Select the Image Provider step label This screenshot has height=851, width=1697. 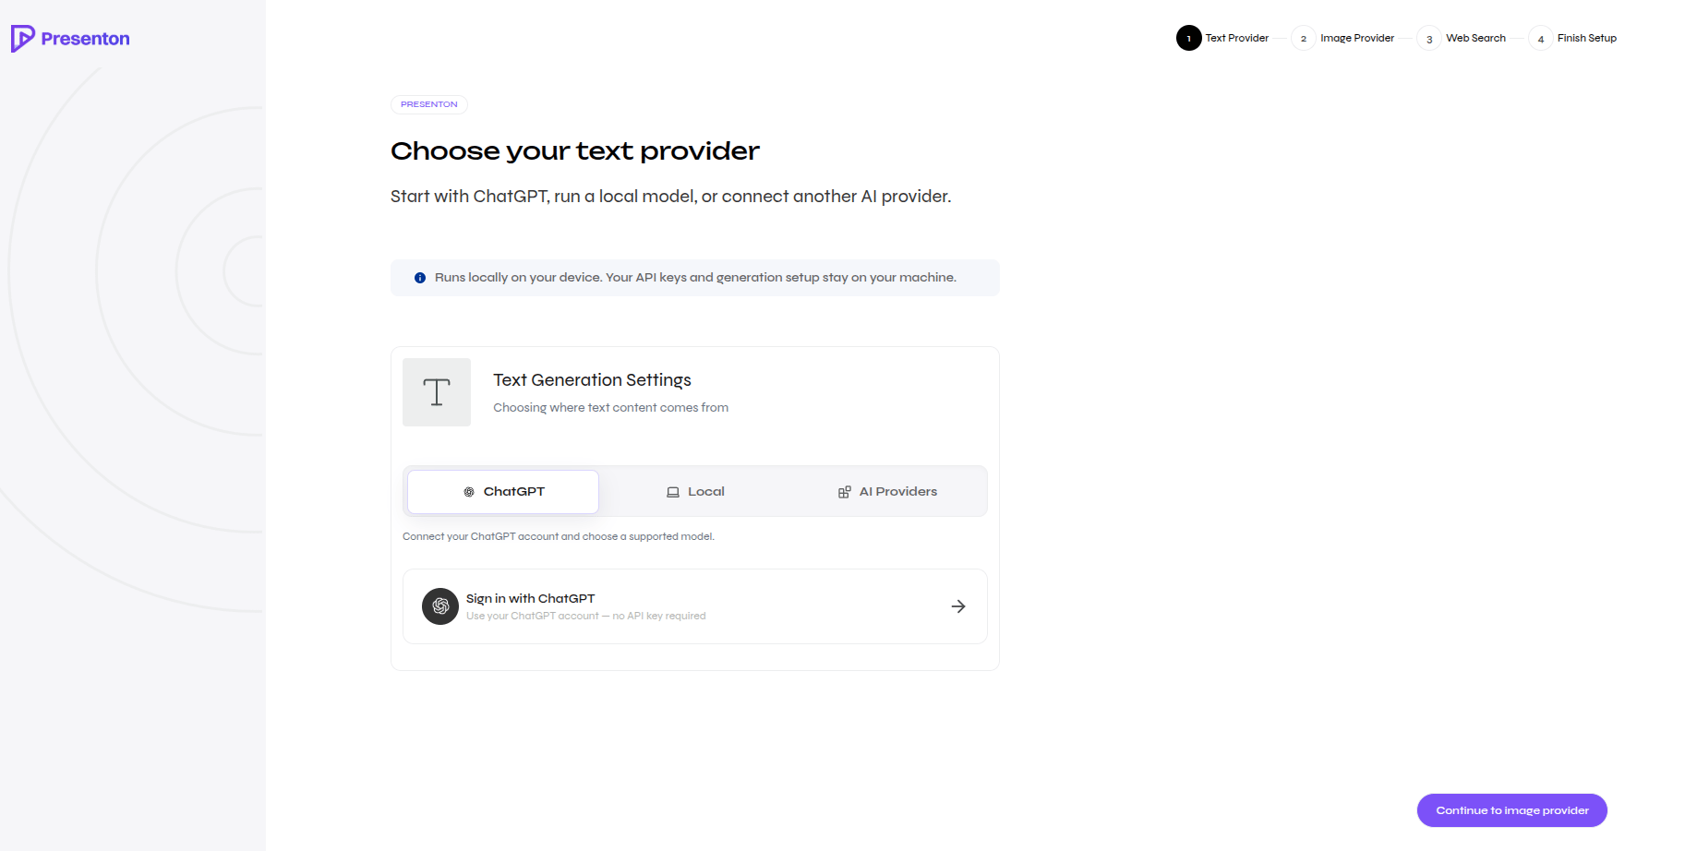1357,38
